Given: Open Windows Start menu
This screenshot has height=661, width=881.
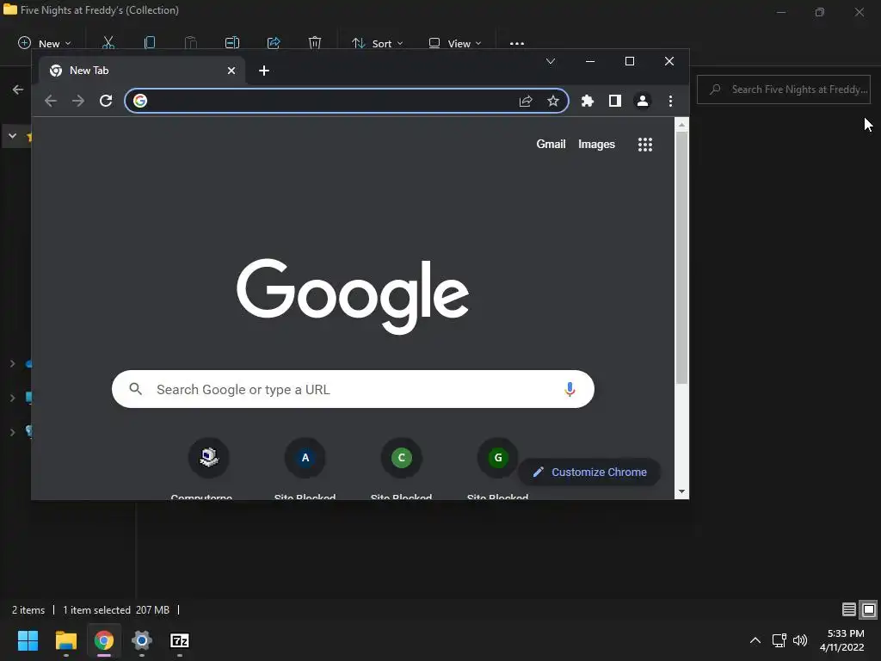Looking at the screenshot, I should click(x=28, y=640).
